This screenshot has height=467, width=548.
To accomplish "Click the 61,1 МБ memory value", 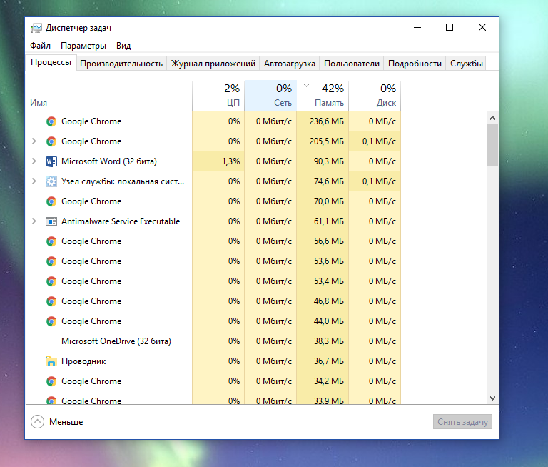I will click(328, 221).
